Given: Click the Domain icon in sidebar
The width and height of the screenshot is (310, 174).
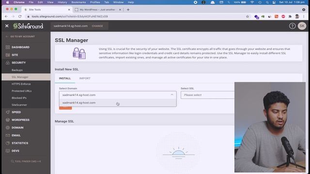Looking at the screenshot, I should (8, 128).
